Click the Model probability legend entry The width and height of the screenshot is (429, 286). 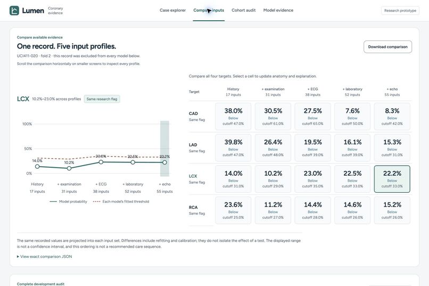coord(69,201)
